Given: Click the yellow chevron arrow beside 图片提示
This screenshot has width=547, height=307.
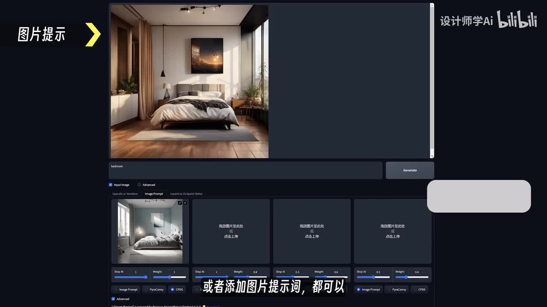Looking at the screenshot, I should coord(93,35).
